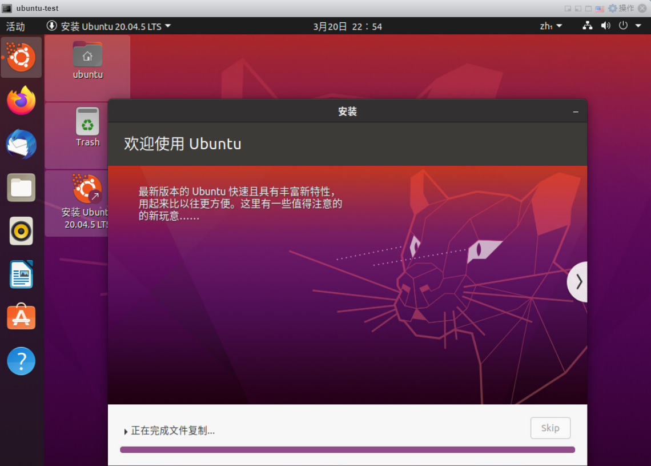Screen dimensions: 651x466
Task: Open the Files manager in the dock
Action: point(21,188)
